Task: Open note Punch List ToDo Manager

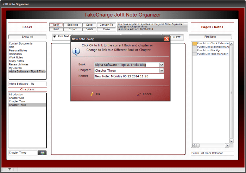Action: pyautogui.click(x=213, y=54)
